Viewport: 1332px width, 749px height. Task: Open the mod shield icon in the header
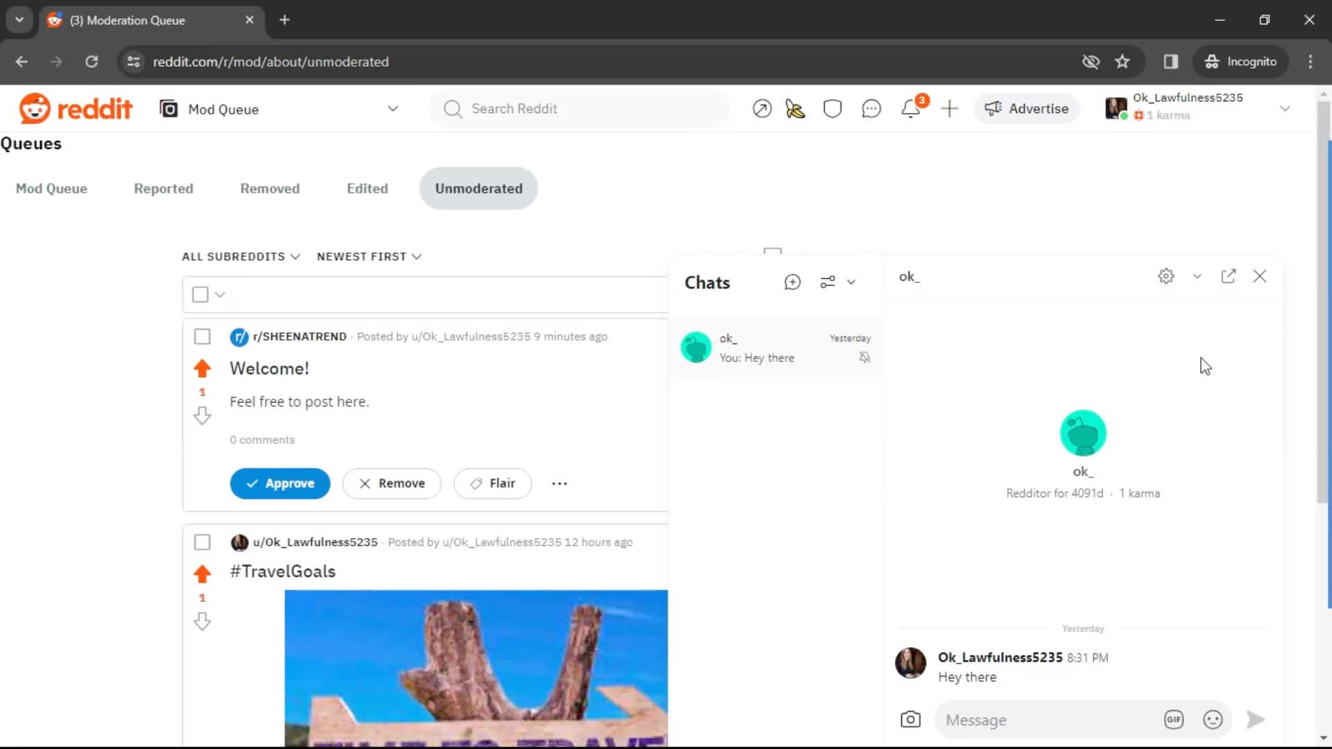tap(832, 108)
